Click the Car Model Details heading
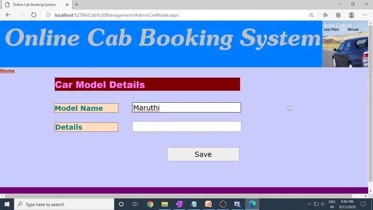Viewport: 373px width, 210px height. pyautogui.click(x=147, y=84)
